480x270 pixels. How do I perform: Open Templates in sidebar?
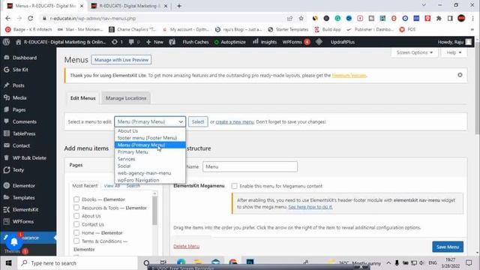coord(23,197)
